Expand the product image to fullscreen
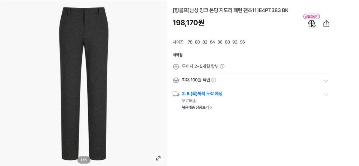The image size is (359, 166). (x=158, y=158)
